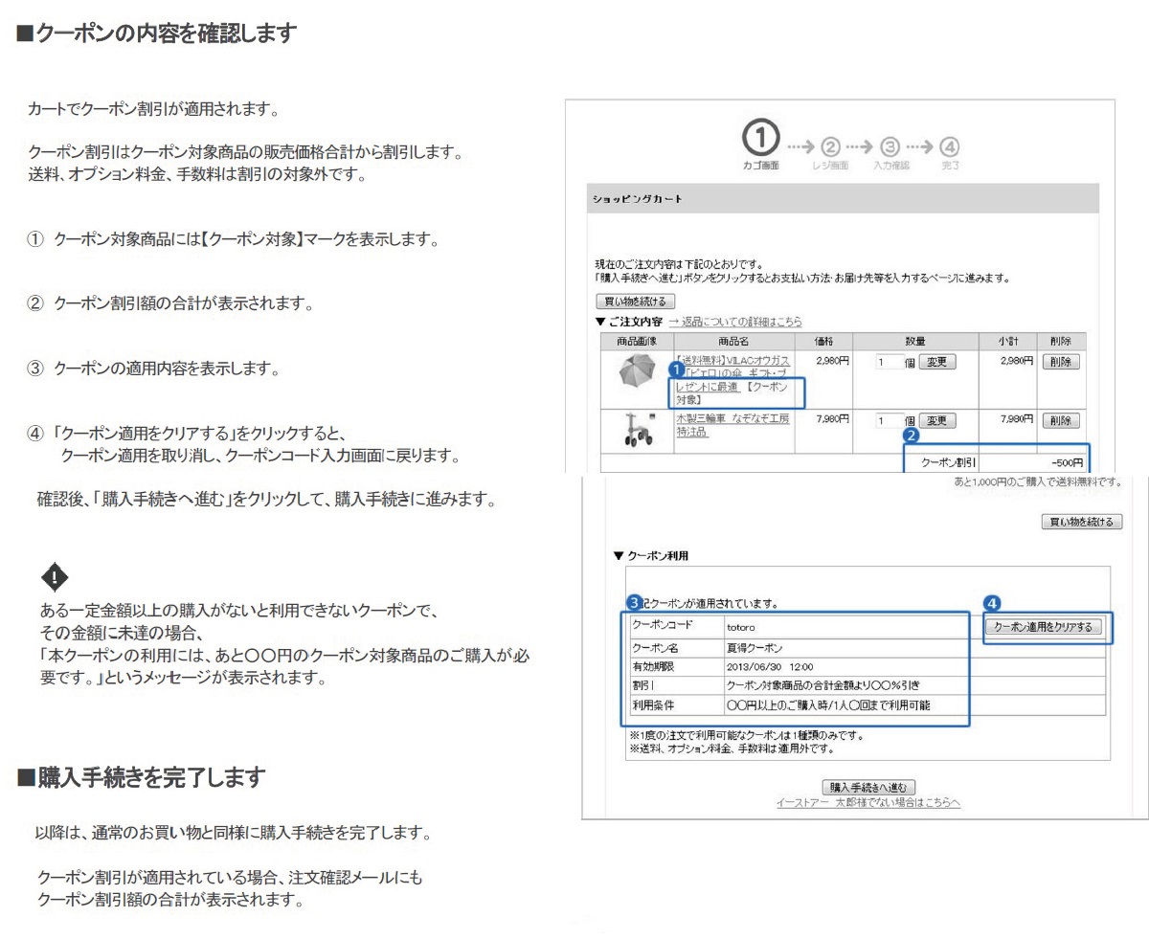1149x939 pixels.
Task: Click the あと1,000円のご購入で送料無料です notice
Action: click(x=1038, y=482)
